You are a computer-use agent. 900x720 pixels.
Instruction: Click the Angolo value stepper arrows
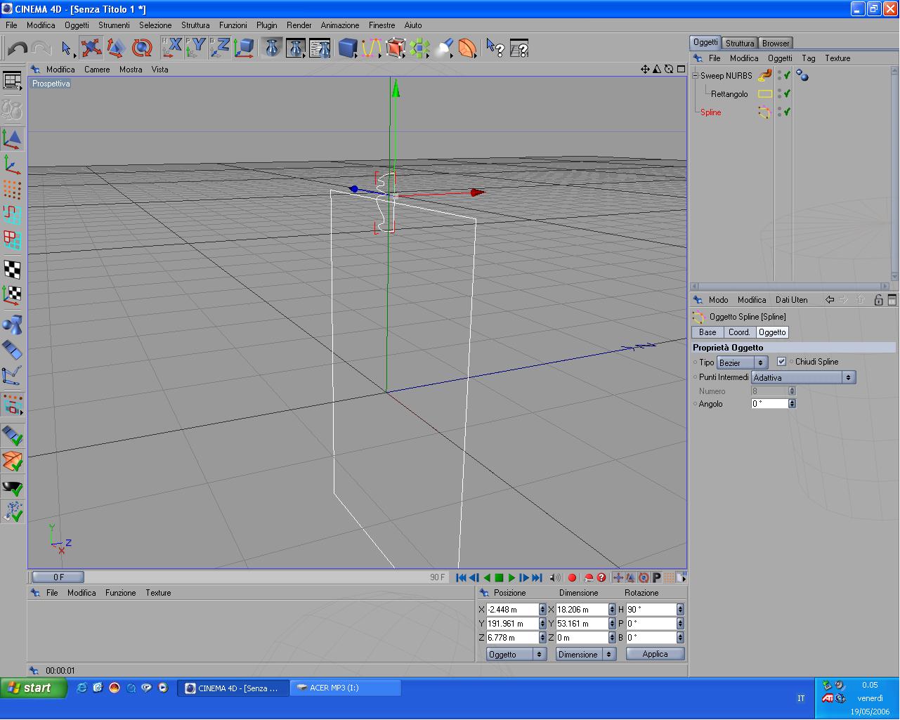click(792, 404)
